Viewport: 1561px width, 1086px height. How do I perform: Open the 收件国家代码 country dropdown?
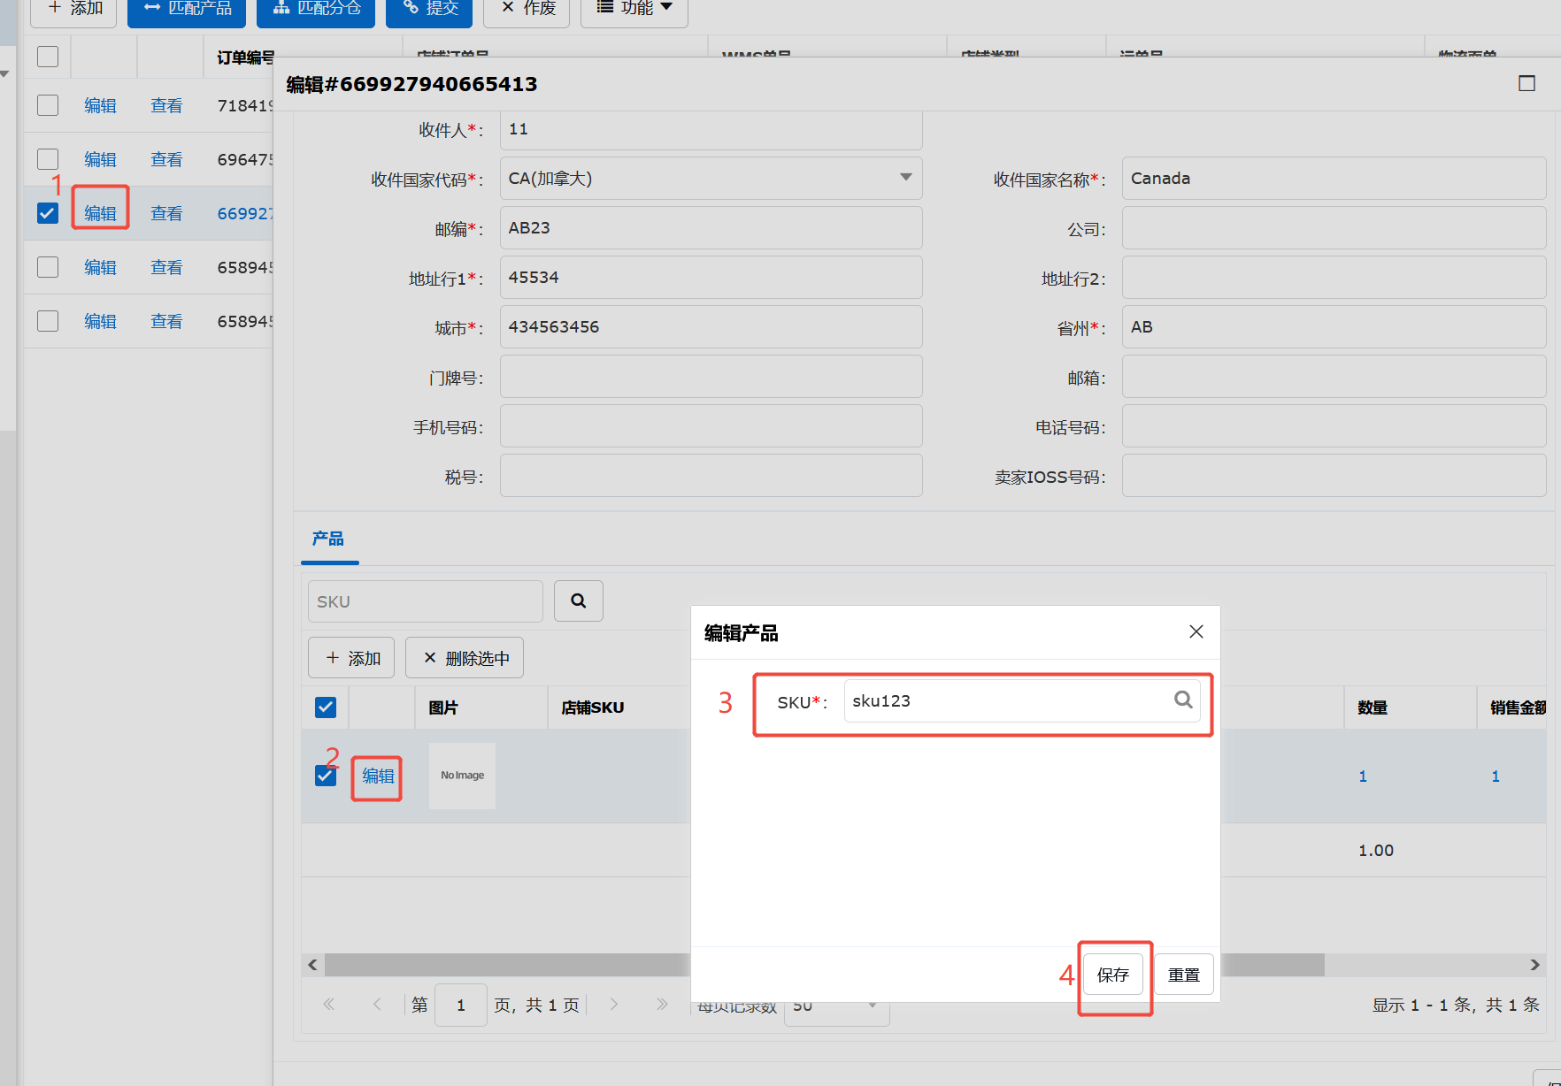(904, 178)
